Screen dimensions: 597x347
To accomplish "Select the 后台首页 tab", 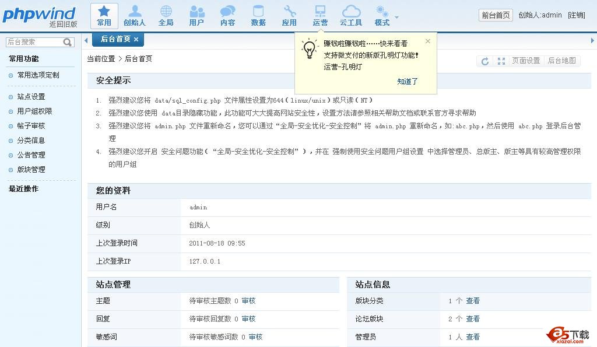I will click(116, 40).
